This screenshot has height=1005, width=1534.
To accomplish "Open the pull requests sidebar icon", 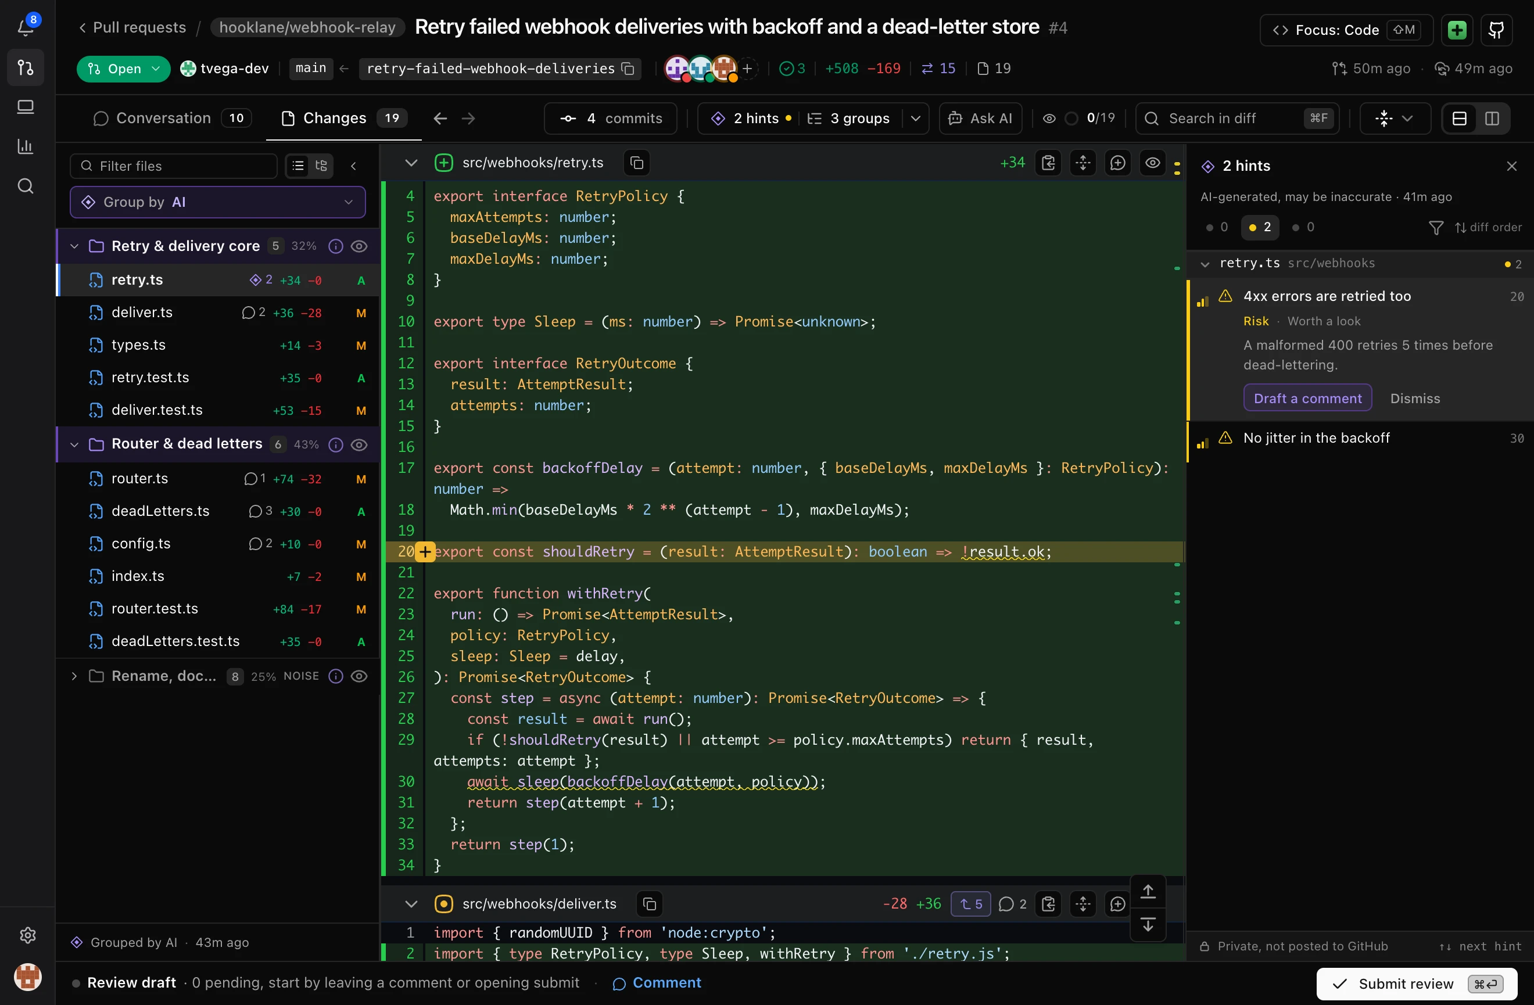I will click(x=26, y=67).
